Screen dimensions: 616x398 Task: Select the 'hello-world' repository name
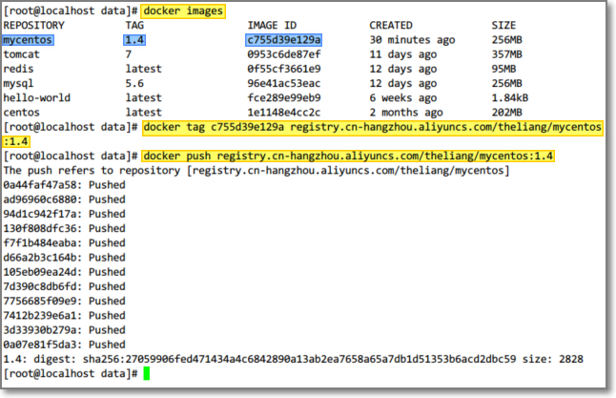point(37,98)
